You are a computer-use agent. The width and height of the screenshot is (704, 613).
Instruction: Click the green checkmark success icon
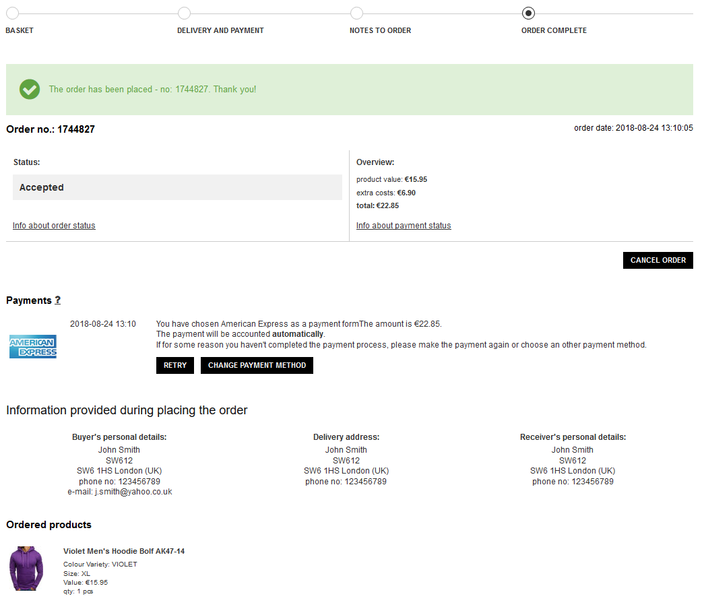(x=30, y=90)
